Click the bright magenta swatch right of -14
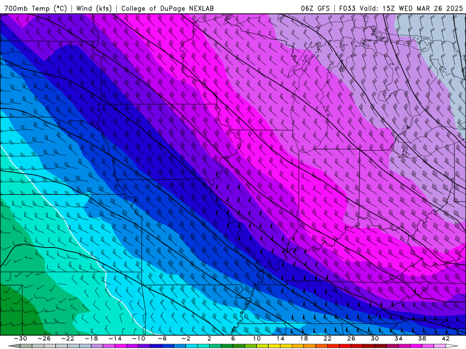The image size is (466, 349). pyautogui.click(x=121, y=346)
